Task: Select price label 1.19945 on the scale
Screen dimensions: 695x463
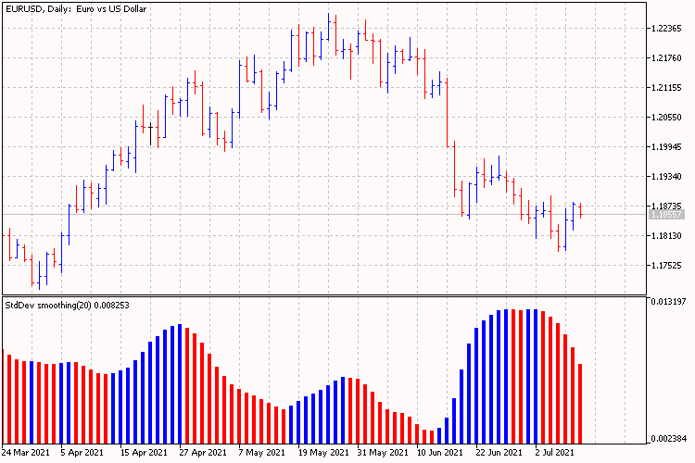Action: pyautogui.click(x=666, y=146)
